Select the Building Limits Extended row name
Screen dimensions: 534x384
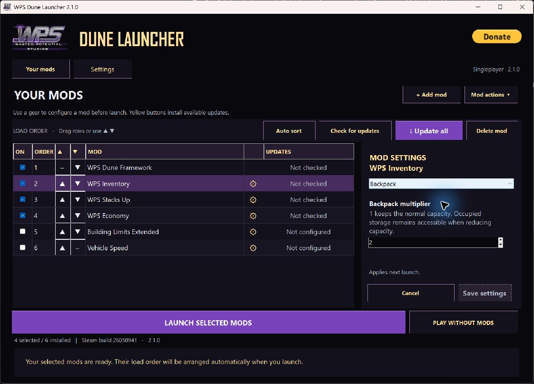click(x=123, y=232)
